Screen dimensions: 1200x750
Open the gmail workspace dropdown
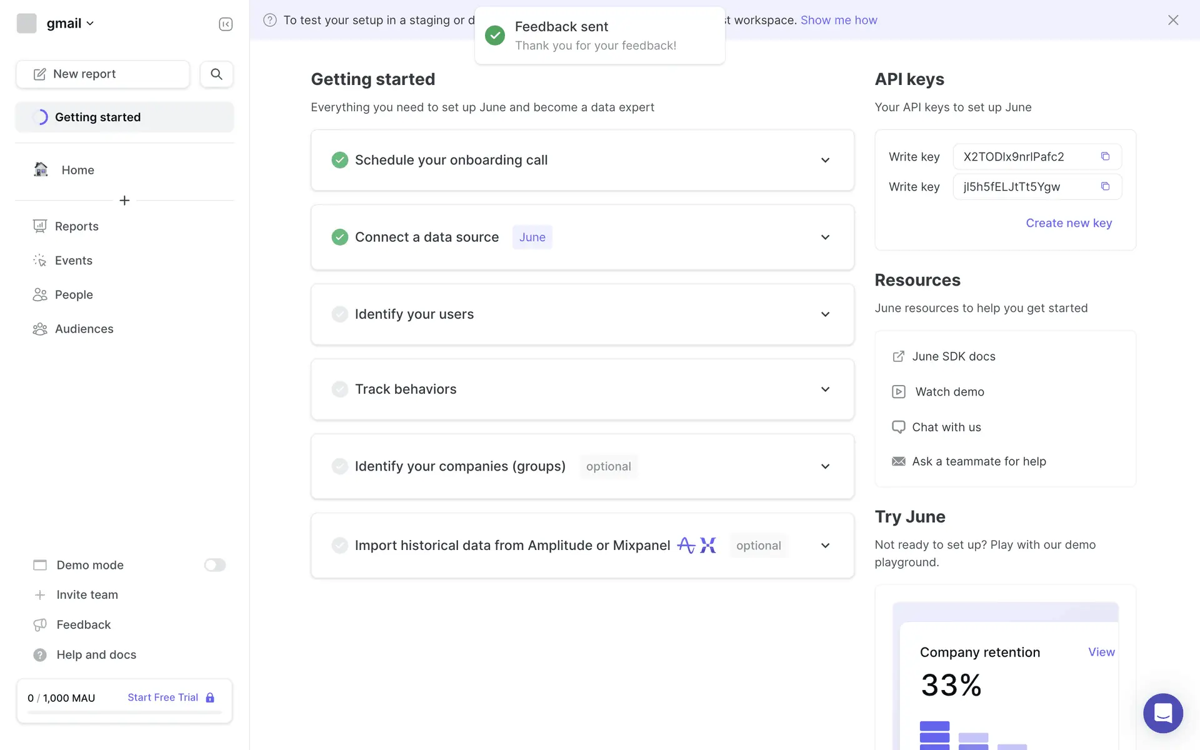69,23
